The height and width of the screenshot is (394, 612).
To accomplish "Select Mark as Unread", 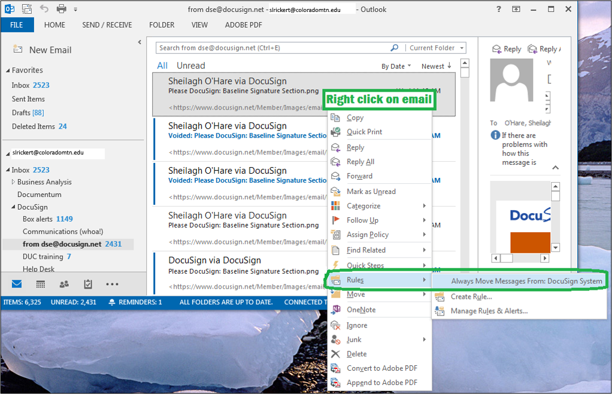I will point(380,192).
